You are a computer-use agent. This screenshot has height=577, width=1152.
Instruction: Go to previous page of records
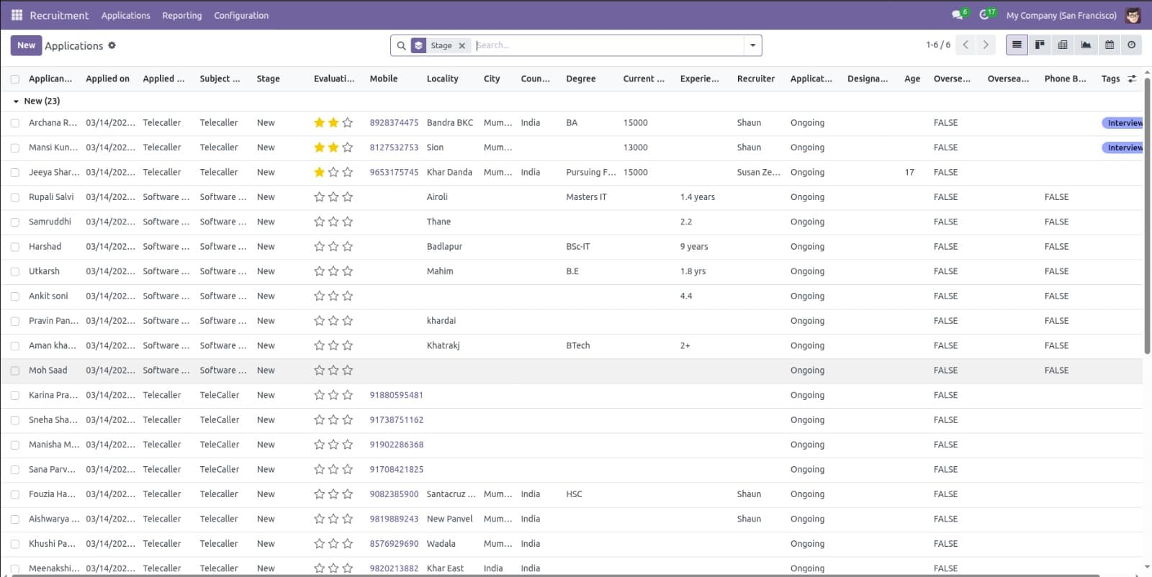pyautogui.click(x=966, y=45)
